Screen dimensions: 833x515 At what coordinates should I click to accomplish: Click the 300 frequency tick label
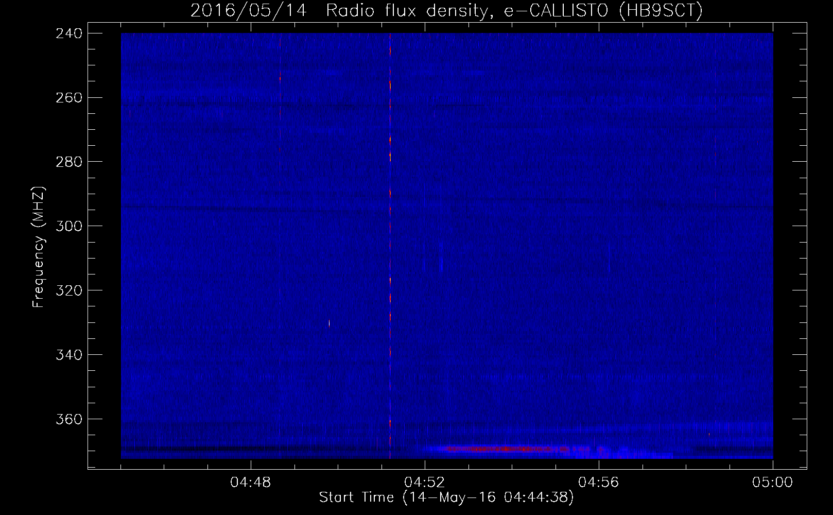tap(69, 227)
